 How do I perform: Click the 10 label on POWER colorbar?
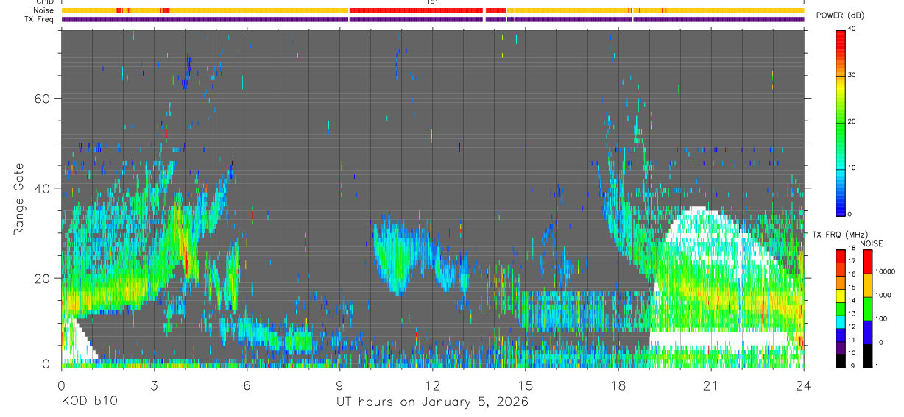coord(852,168)
